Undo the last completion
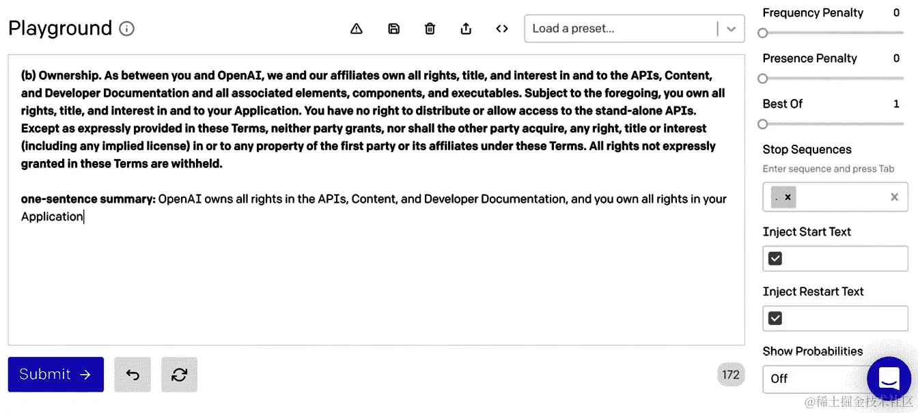918x413 pixels. click(x=133, y=375)
